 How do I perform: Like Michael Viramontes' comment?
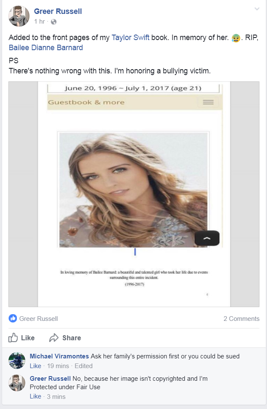tap(35, 366)
